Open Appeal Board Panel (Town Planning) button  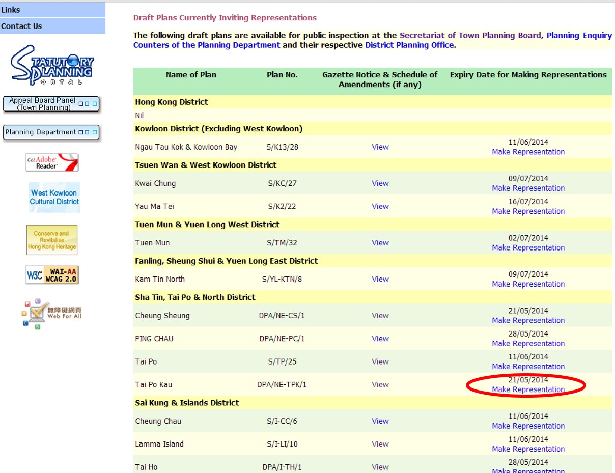(x=51, y=104)
